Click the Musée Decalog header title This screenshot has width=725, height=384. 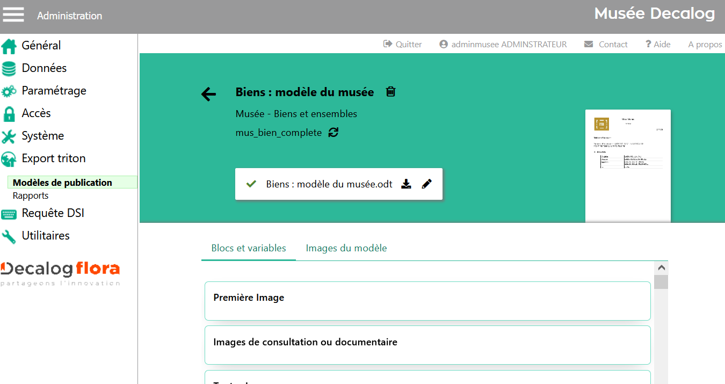tap(655, 13)
